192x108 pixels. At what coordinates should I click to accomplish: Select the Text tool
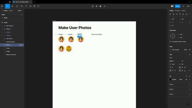26,6
